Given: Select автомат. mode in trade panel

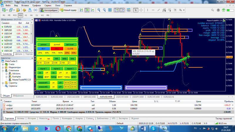Looking at the screenshot, I should click(70, 45).
